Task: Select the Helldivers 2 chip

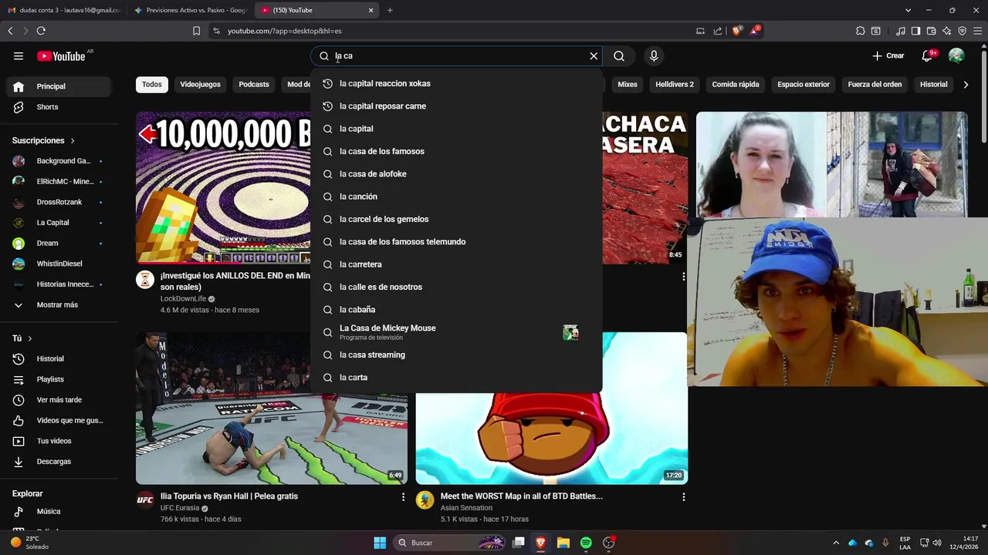Action: pyautogui.click(x=675, y=84)
